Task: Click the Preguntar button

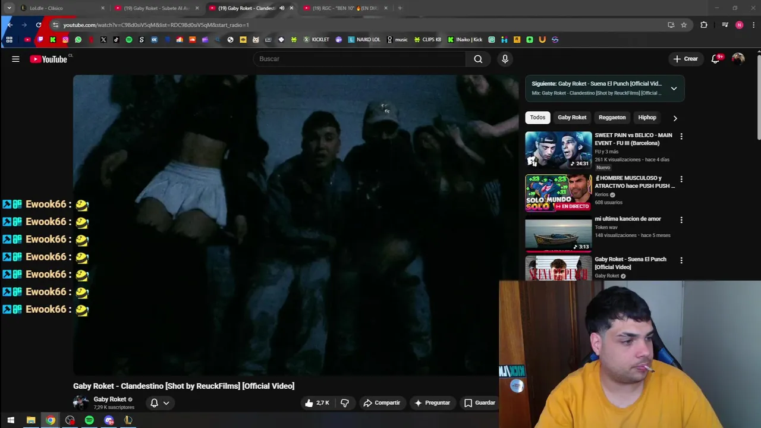Action: pos(432,403)
